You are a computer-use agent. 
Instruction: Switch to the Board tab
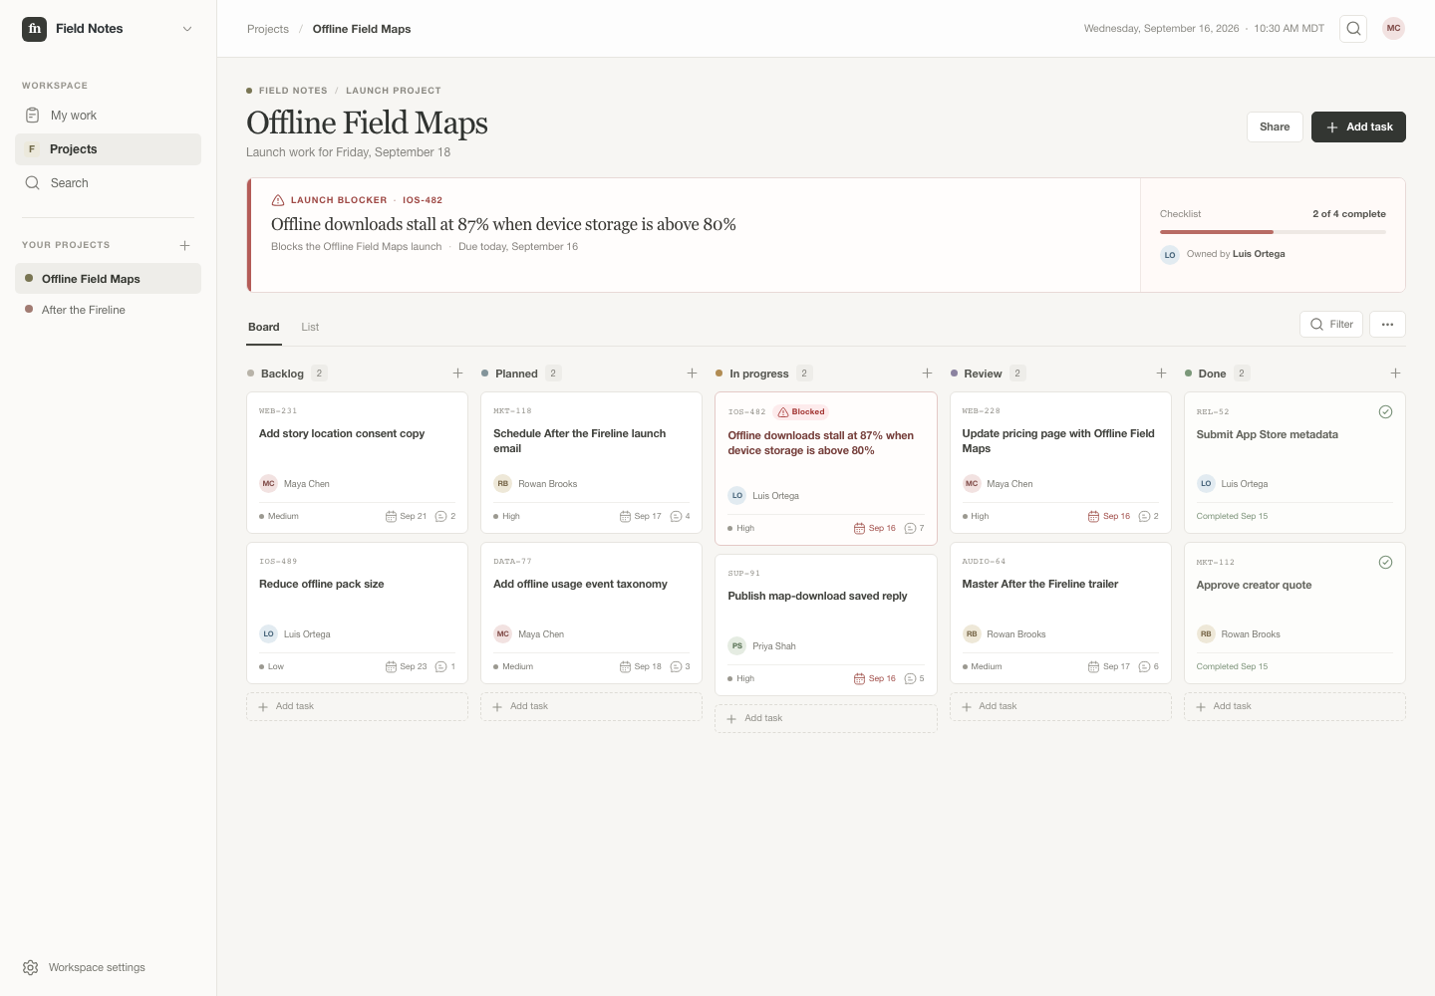264,327
